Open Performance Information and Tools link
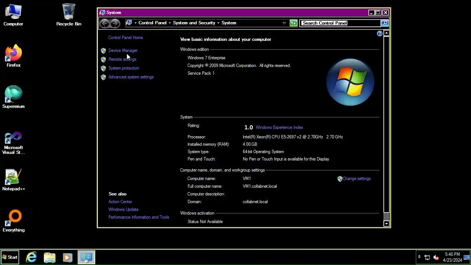Screen dimensions: 471x265 pyautogui.click(x=139, y=217)
